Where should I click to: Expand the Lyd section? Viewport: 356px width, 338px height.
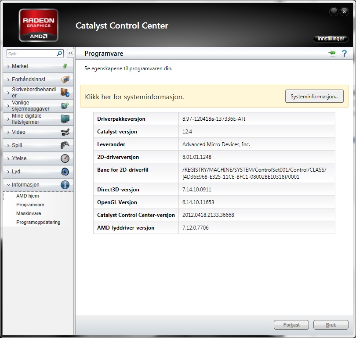[38, 172]
